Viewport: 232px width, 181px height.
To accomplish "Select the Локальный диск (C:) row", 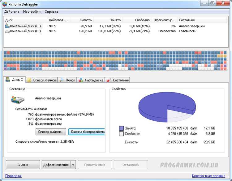I will pos(115,26).
